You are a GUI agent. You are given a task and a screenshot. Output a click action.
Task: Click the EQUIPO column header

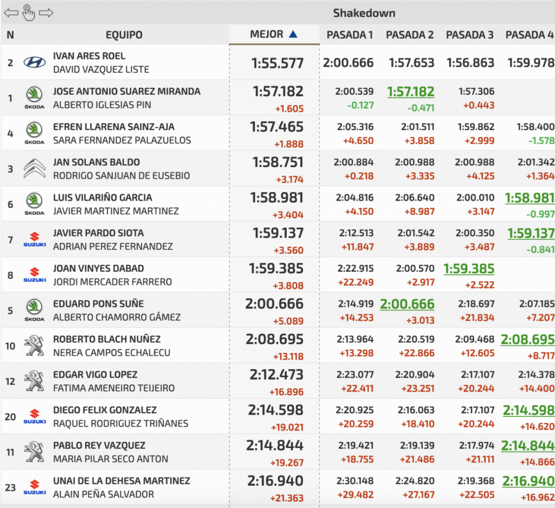point(124,35)
